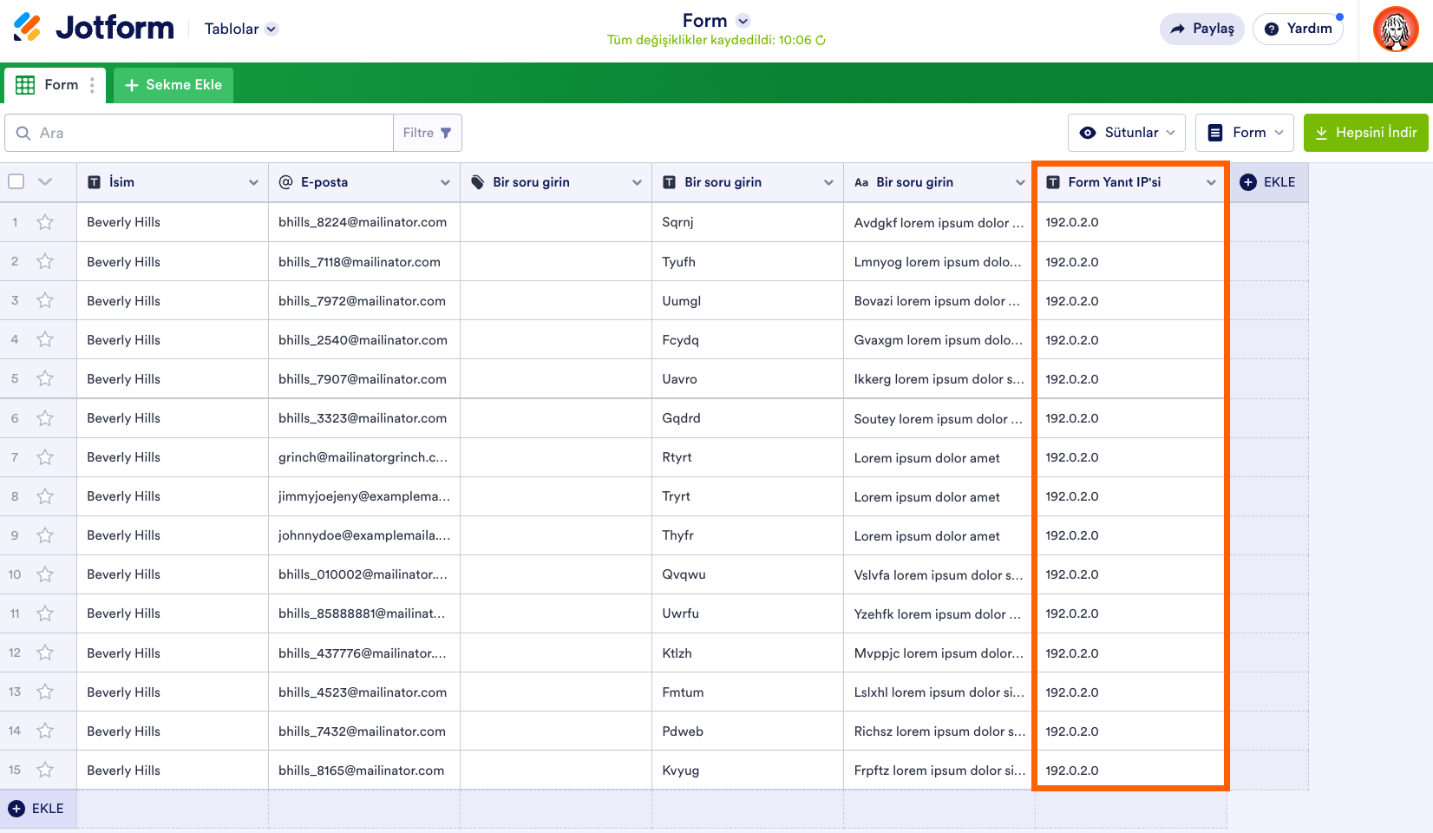Click Hepsini İndir download button
Image resolution: width=1433 pixels, height=833 pixels.
[1366, 133]
